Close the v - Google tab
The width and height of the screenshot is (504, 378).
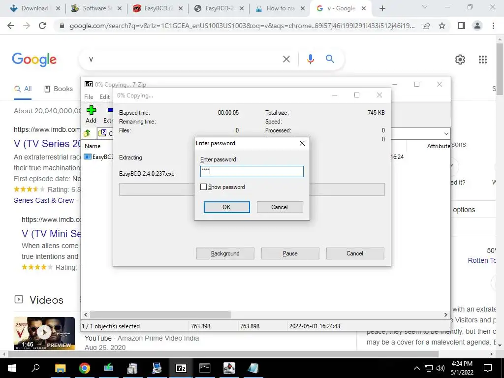click(x=364, y=8)
